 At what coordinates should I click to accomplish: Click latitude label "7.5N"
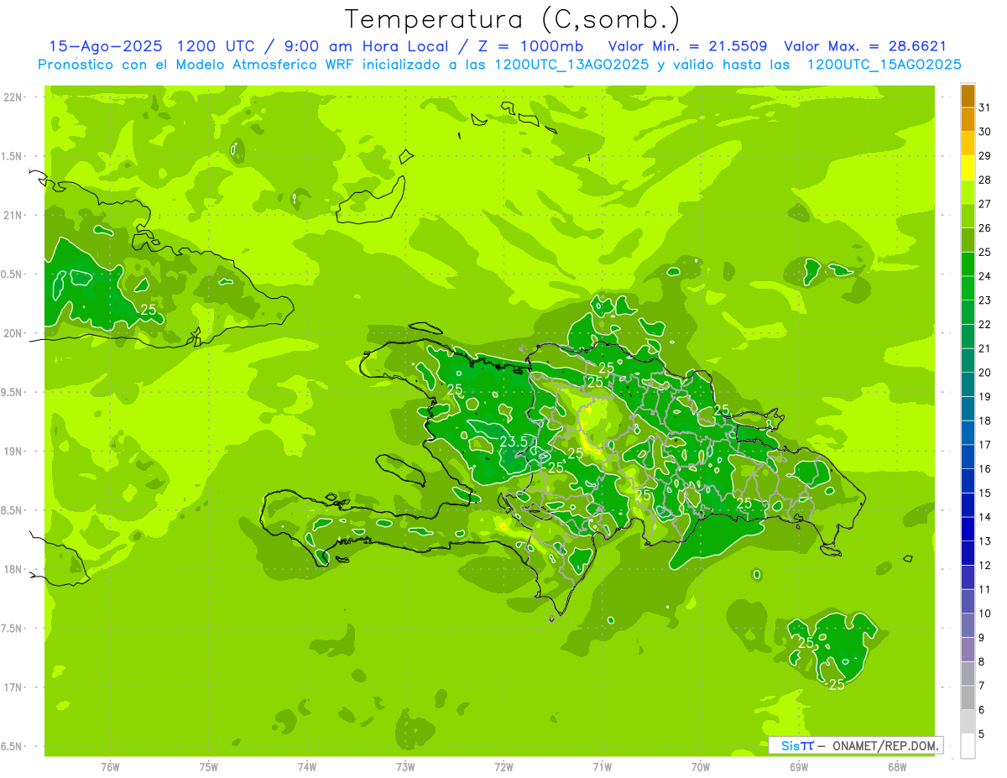[x=13, y=629]
